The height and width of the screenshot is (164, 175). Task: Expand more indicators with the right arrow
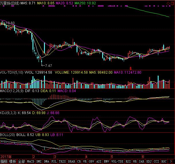pos(171,161)
